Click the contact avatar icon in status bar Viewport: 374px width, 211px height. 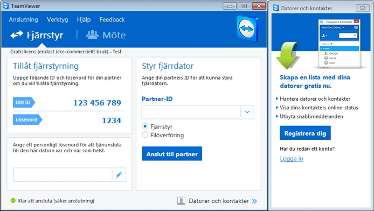point(181,201)
